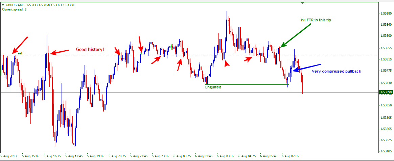This screenshot has height=161, width=394.
Task: Click the current price tag 1.53398
Action: coord(386,92)
